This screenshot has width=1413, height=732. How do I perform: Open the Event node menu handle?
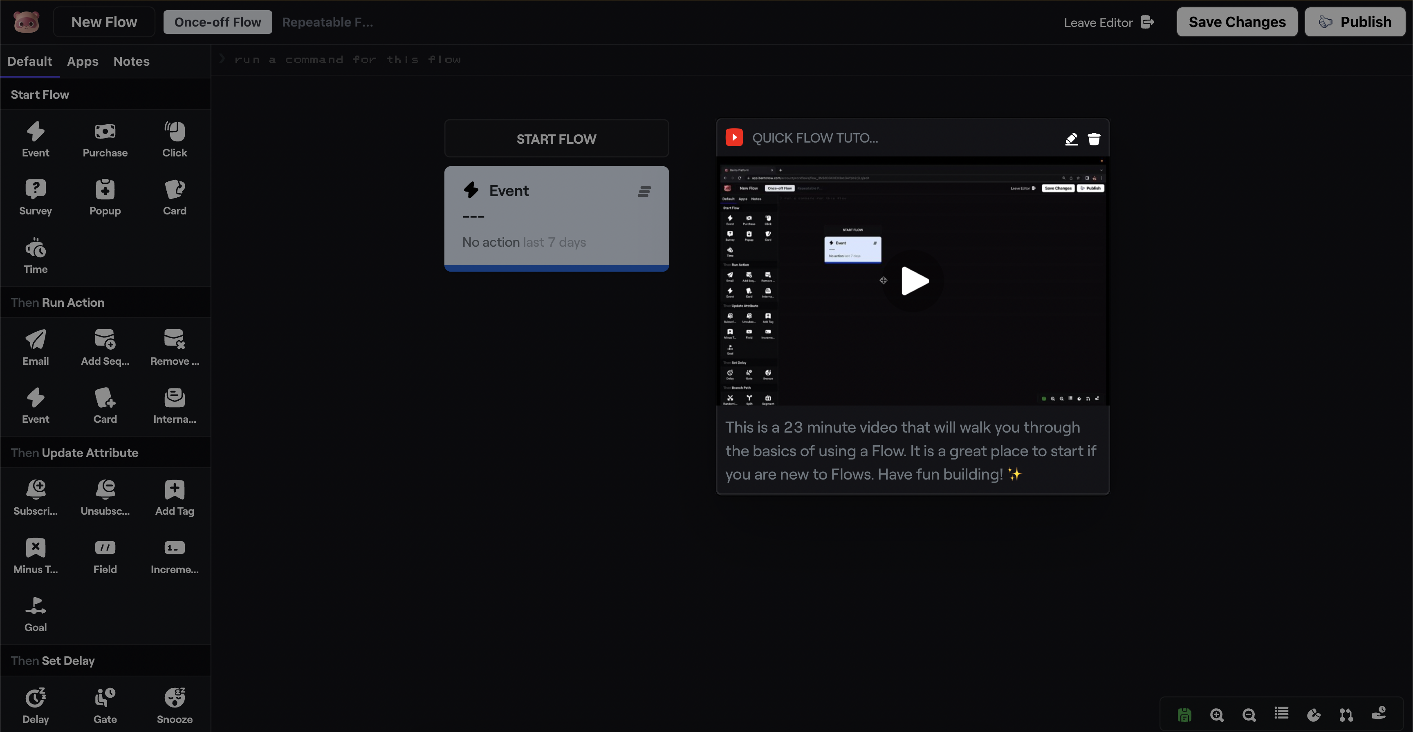tap(644, 191)
